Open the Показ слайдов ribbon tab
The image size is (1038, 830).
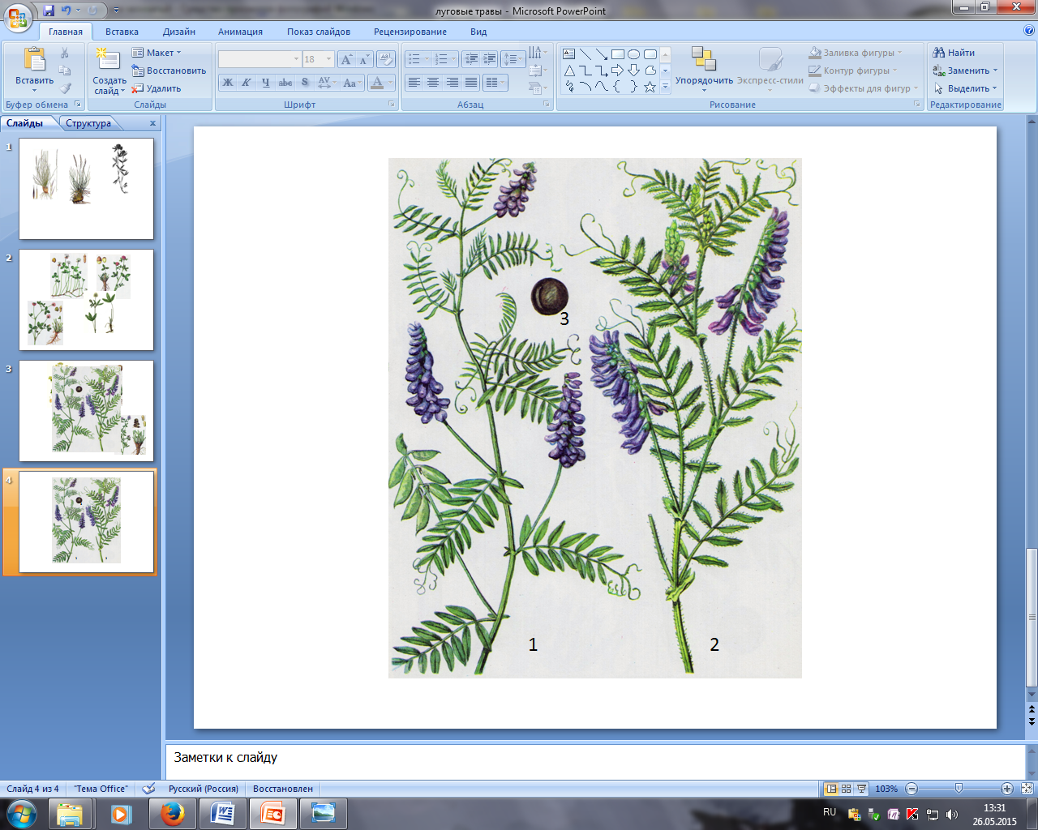[x=319, y=32]
